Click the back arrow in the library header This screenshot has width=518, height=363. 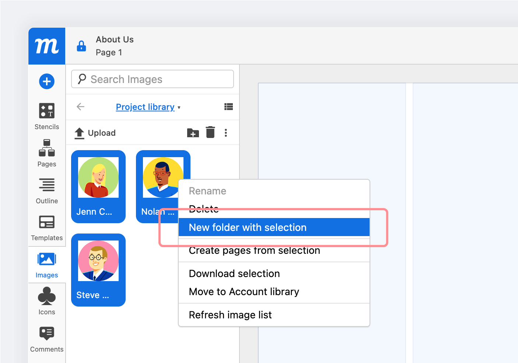(80, 107)
